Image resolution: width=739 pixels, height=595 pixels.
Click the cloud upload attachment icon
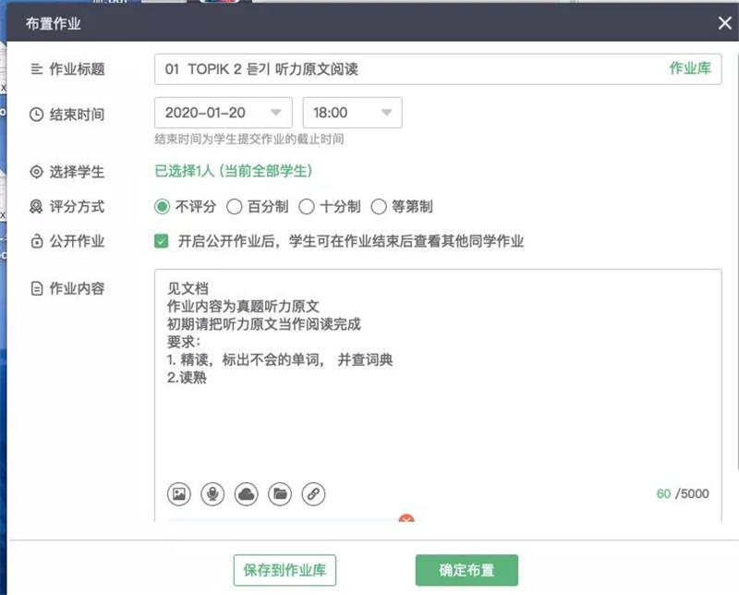coord(248,494)
